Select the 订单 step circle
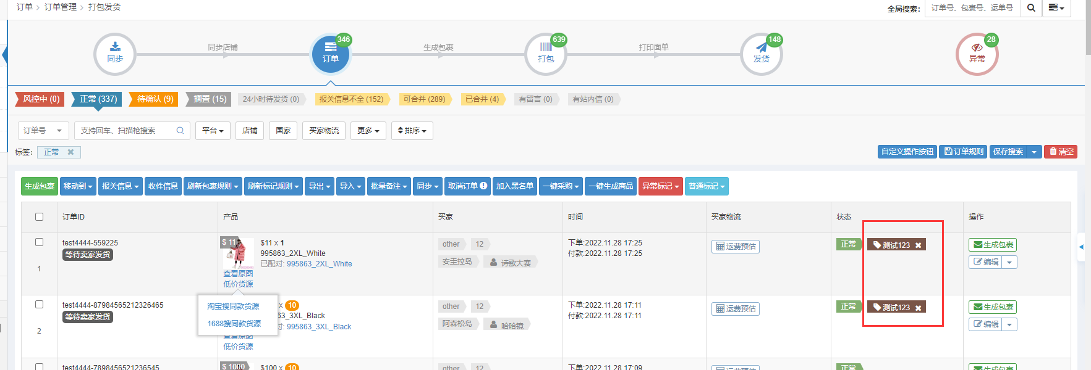The height and width of the screenshot is (370, 1091). pos(331,54)
